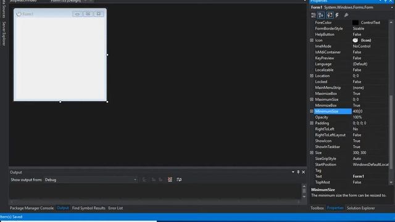This screenshot has width=395, height=222.
Task: Expand the Icon property
Action: pos(312,40)
